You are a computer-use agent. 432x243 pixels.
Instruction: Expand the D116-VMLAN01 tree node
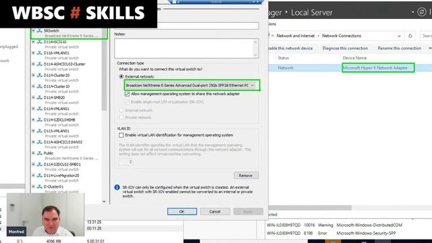[33, 53]
